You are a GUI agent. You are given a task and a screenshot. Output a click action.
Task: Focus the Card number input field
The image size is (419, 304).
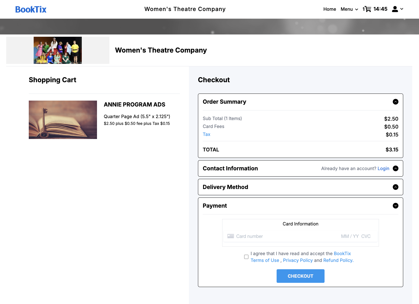[285, 236]
